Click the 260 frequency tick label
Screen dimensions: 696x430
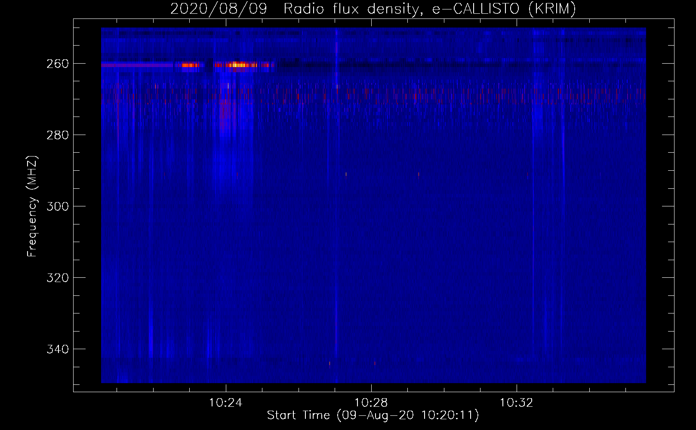click(x=57, y=64)
